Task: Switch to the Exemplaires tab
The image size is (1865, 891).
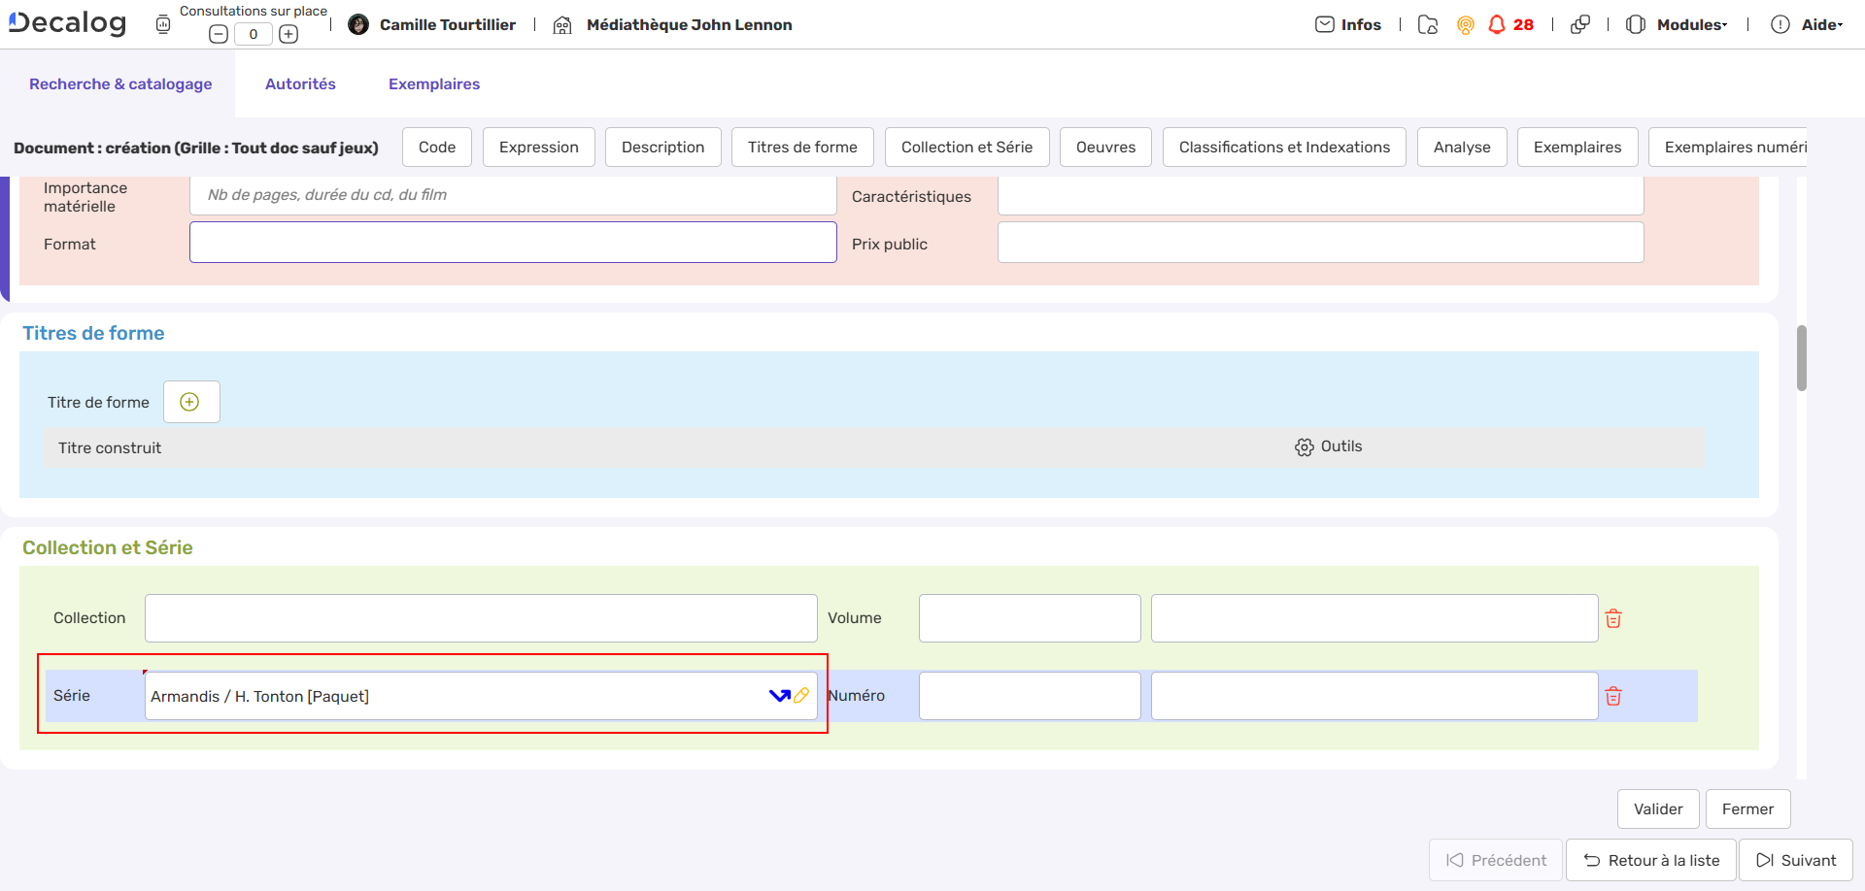Action: [x=433, y=83]
